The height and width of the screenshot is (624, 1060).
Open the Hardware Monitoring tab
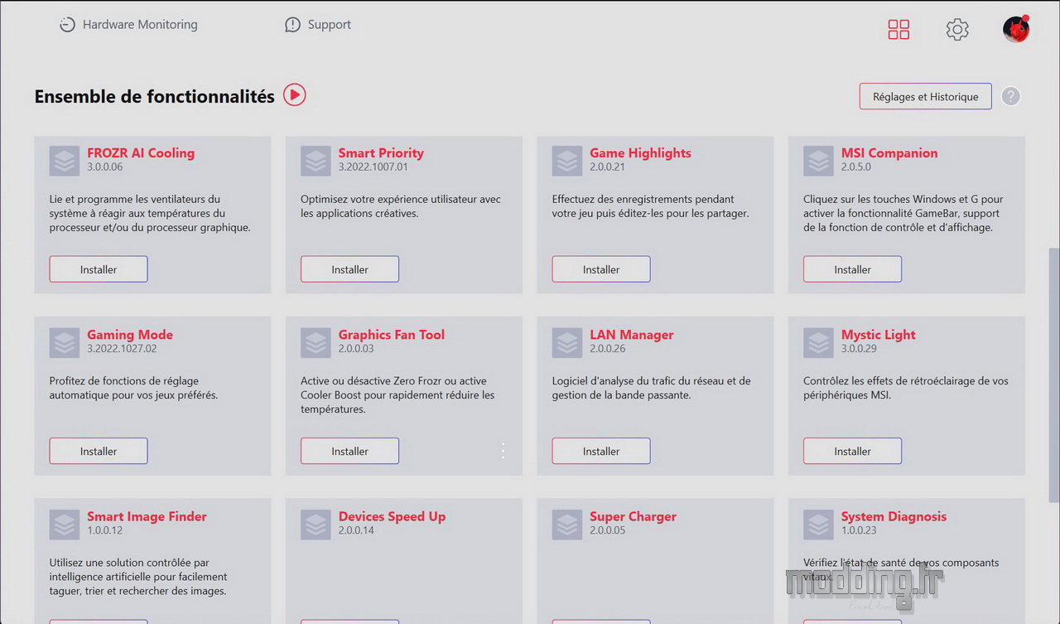coord(128,25)
